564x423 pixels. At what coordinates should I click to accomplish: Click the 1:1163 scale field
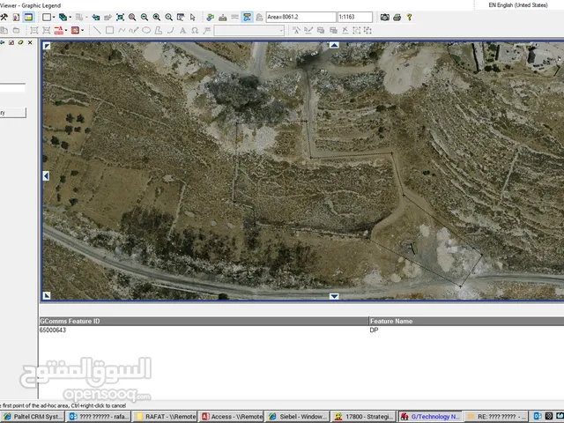(x=355, y=17)
